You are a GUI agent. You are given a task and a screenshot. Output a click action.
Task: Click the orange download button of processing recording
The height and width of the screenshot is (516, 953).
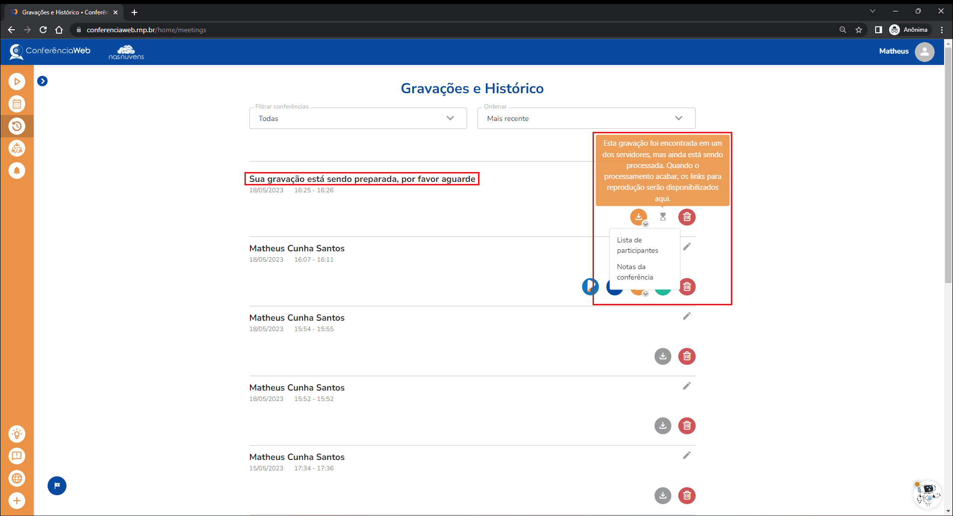(639, 217)
